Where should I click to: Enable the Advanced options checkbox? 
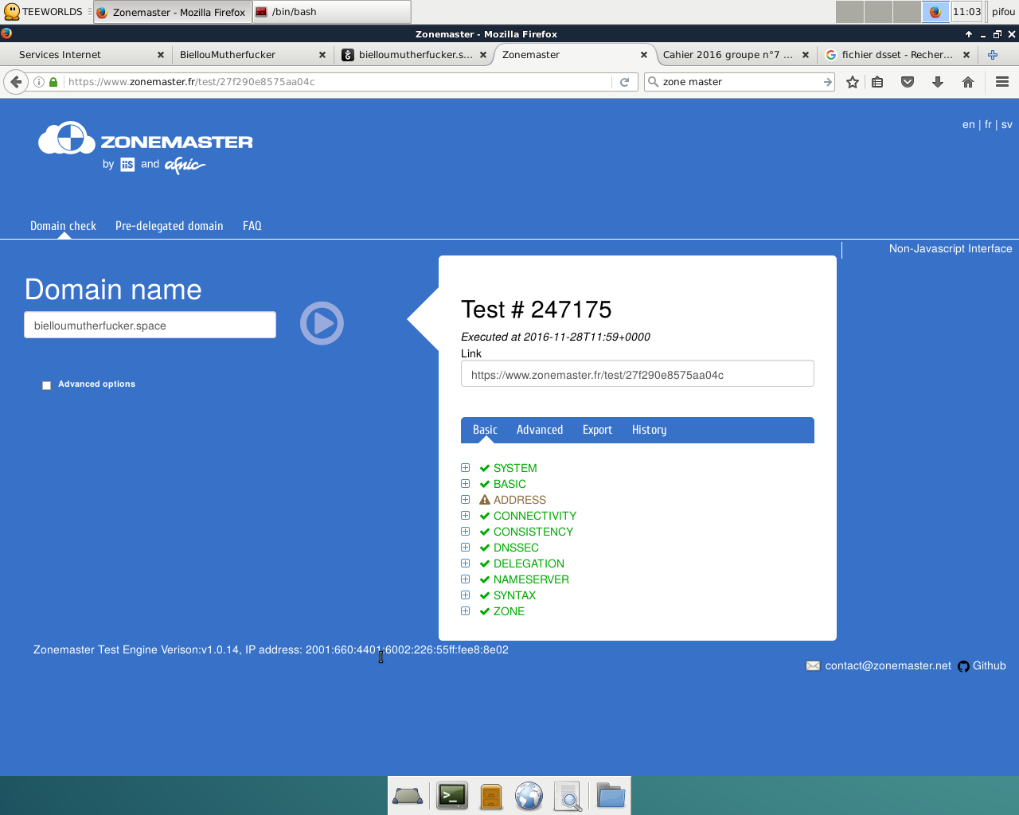[x=46, y=385]
